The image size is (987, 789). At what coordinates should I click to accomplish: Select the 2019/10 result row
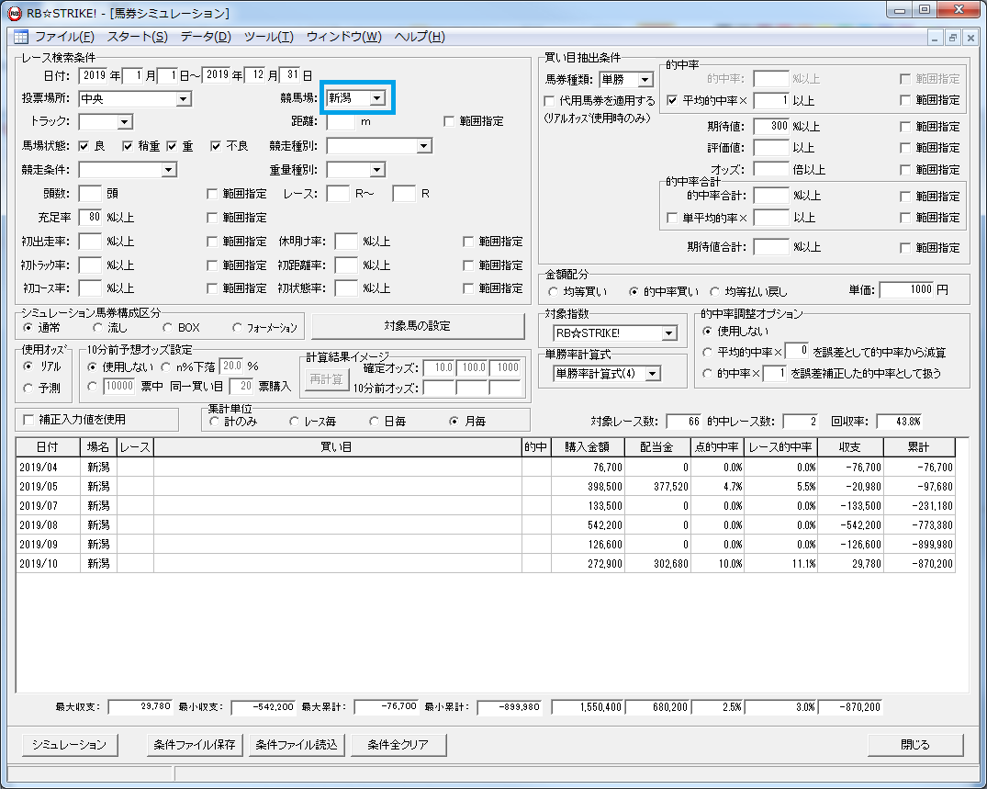coord(486,564)
